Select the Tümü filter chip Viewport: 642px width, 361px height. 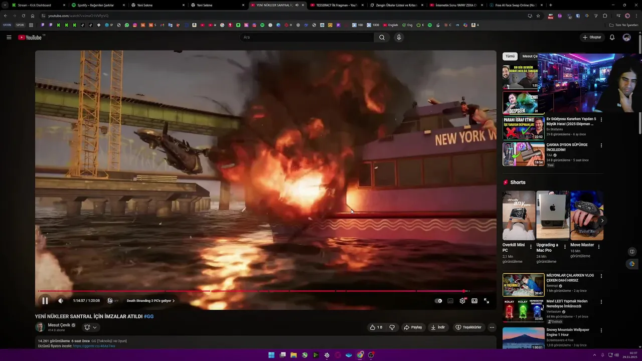pyautogui.click(x=510, y=56)
